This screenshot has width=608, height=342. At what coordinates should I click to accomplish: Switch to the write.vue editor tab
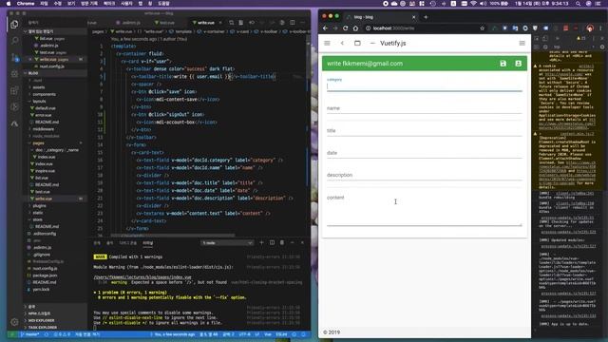click(x=206, y=23)
